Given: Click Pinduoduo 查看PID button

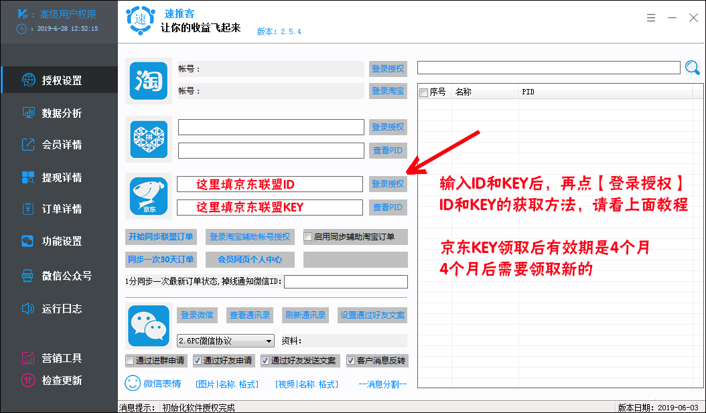Looking at the screenshot, I should (388, 150).
